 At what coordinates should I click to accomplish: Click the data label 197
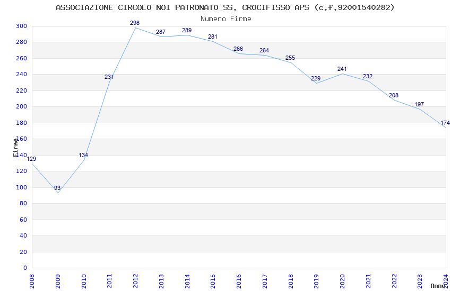click(419, 104)
